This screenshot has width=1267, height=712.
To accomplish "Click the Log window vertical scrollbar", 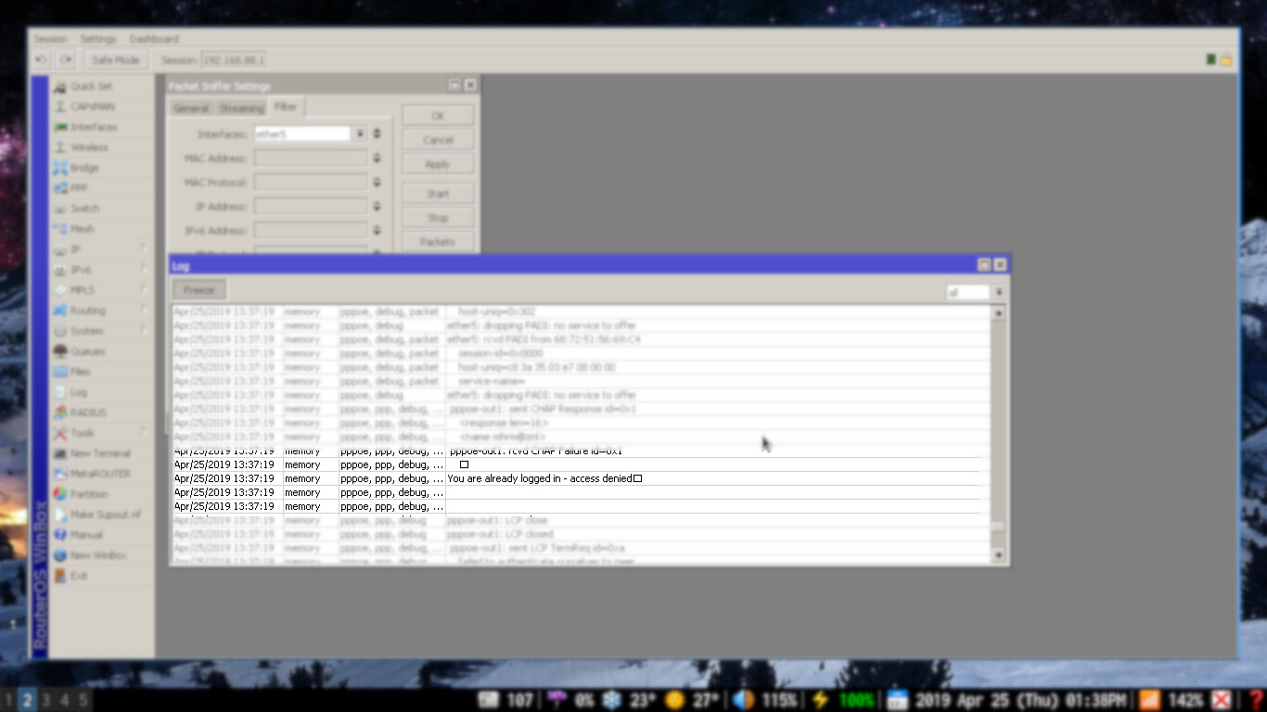I will pyautogui.click(x=998, y=434).
